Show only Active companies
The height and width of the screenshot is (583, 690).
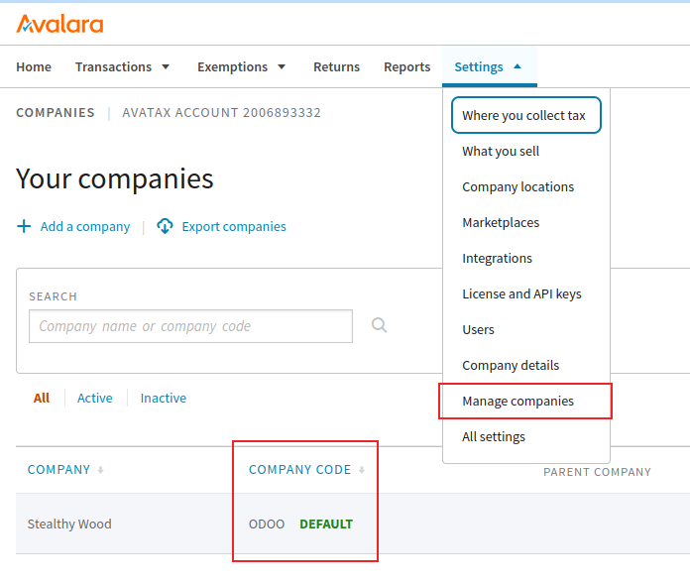point(95,398)
